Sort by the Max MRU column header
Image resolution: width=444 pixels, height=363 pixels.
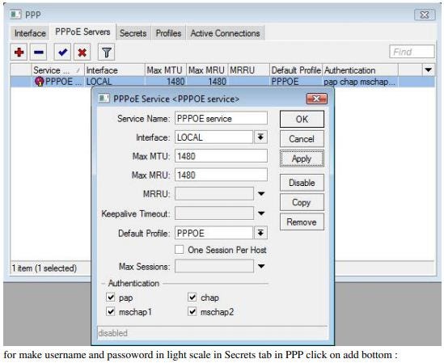(x=207, y=70)
